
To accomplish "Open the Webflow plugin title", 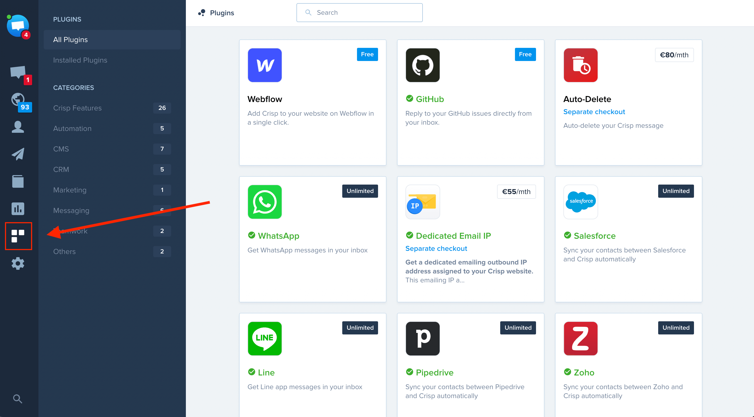I will (265, 99).
